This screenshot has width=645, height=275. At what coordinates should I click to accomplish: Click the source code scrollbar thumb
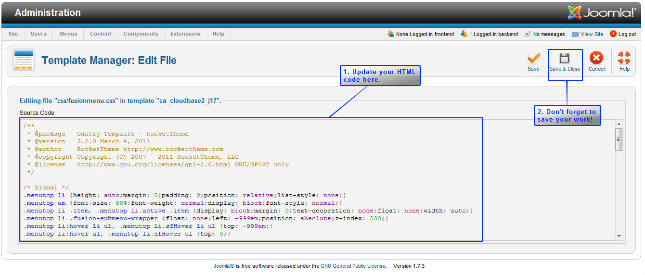click(619, 140)
